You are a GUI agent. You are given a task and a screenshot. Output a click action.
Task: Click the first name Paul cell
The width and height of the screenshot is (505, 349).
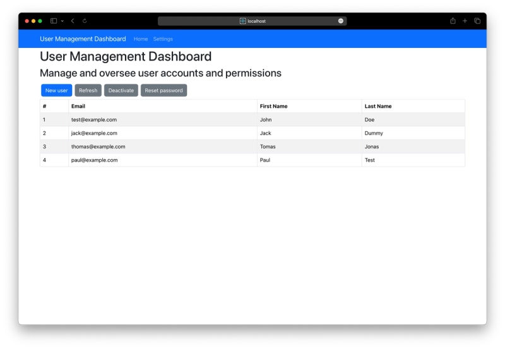(x=309, y=160)
